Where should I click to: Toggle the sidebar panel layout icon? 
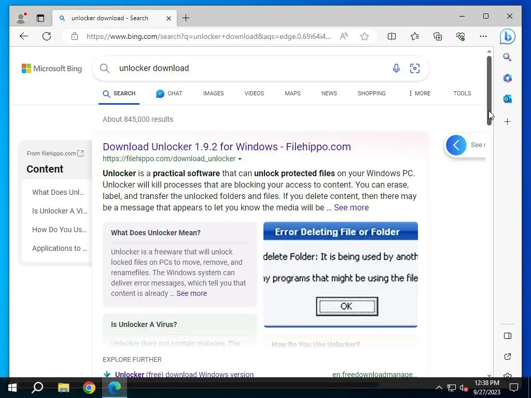pyautogui.click(x=507, y=336)
